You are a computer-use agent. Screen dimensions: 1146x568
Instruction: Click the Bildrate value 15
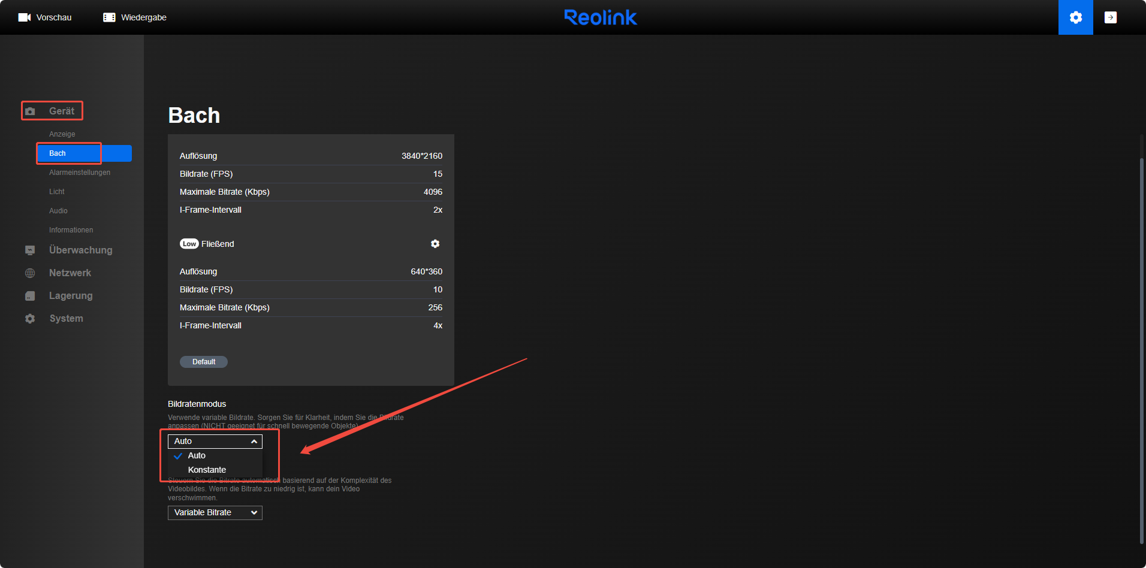point(438,174)
